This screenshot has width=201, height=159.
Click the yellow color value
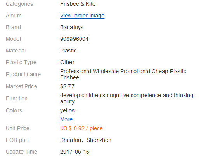68,110
